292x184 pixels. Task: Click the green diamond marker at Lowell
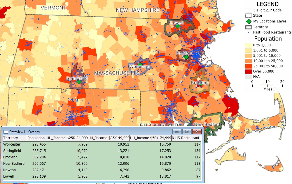(177, 26)
